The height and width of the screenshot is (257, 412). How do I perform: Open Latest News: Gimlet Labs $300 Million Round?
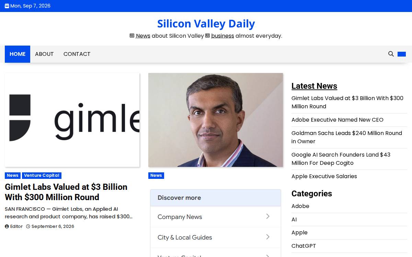pyautogui.click(x=347, y=102)
